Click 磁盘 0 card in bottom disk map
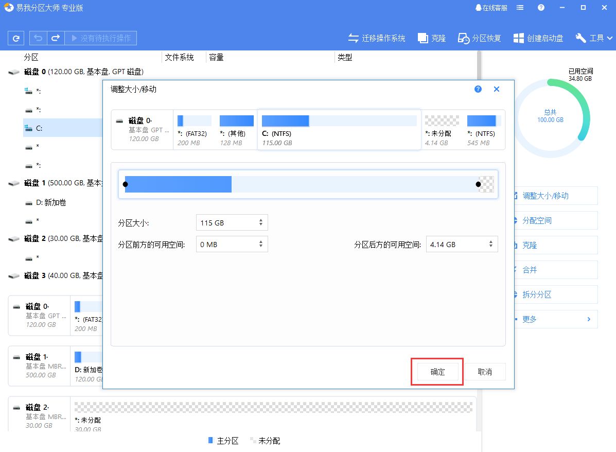This screenshot has height=452, width=616. click(x=39, y=316)
